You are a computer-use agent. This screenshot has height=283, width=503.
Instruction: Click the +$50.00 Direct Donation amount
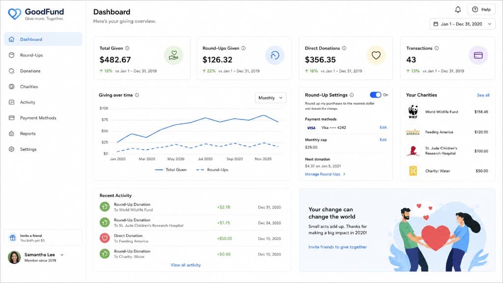pyautogui.click(x=224, y=238)
